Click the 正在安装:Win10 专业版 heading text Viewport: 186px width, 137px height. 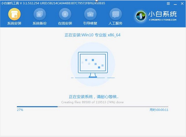[x=93, y=35]
